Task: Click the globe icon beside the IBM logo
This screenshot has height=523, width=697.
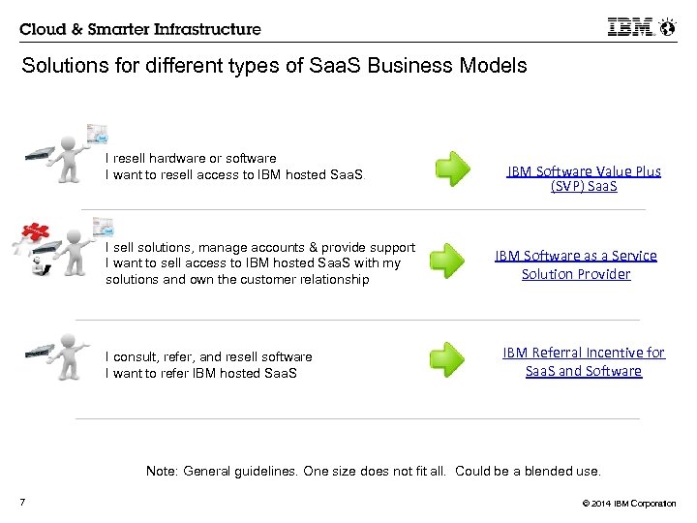Action: (667, 27)
